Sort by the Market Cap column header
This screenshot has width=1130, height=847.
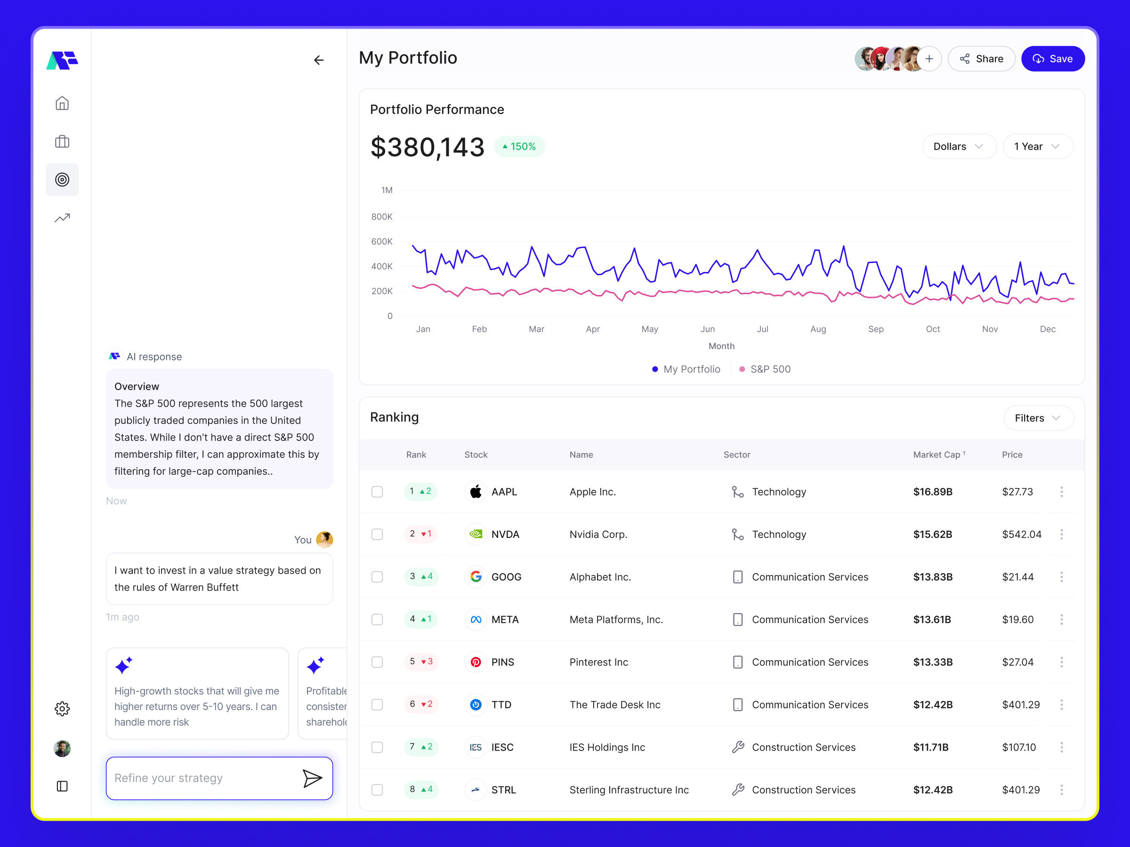tap(939, 455)
